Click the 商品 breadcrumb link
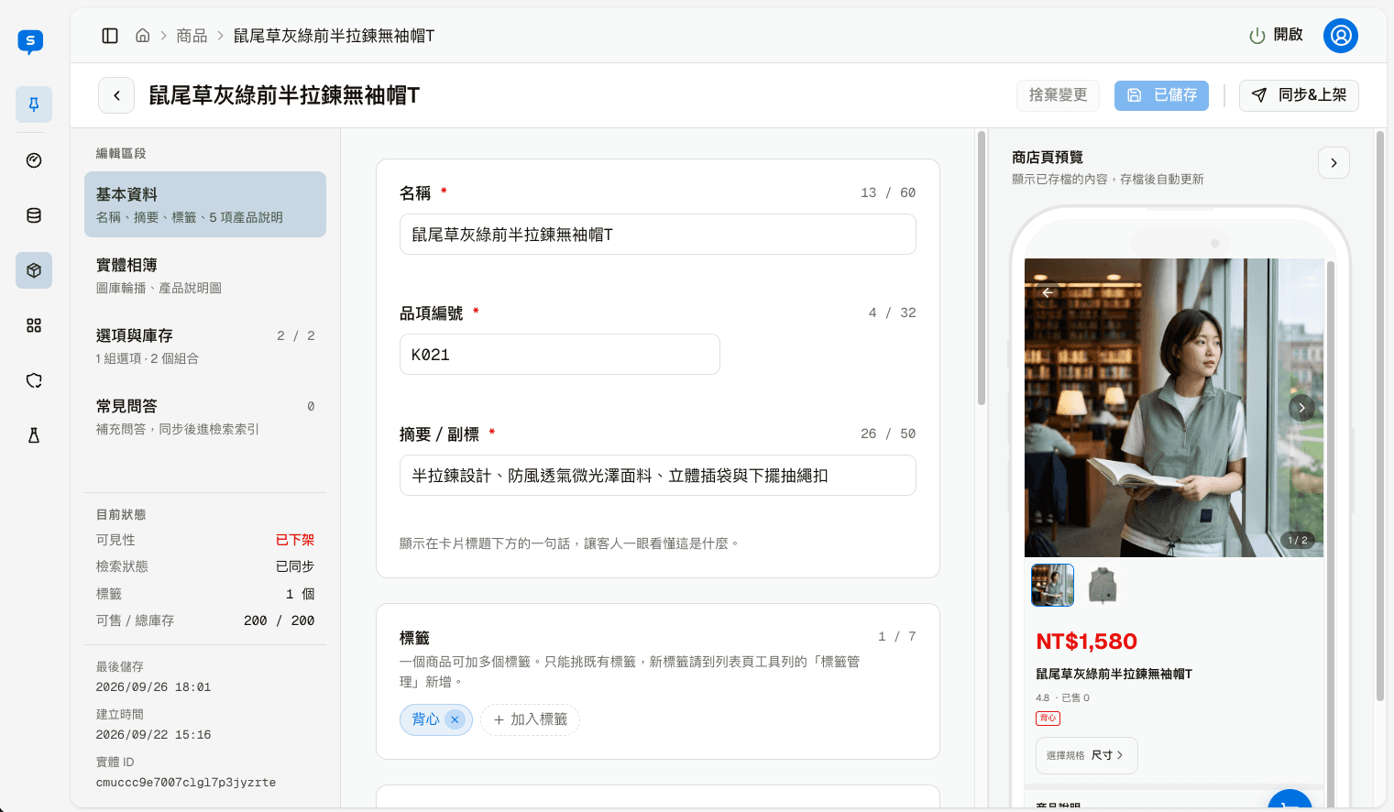1394x812 pixels. (192, 36)
